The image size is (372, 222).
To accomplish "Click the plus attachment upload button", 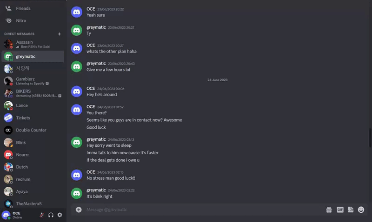I will pyautogui.click(x=79, y=209).
